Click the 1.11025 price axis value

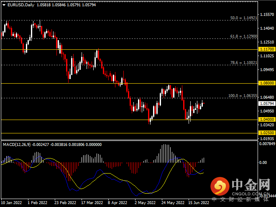point(267,56)
